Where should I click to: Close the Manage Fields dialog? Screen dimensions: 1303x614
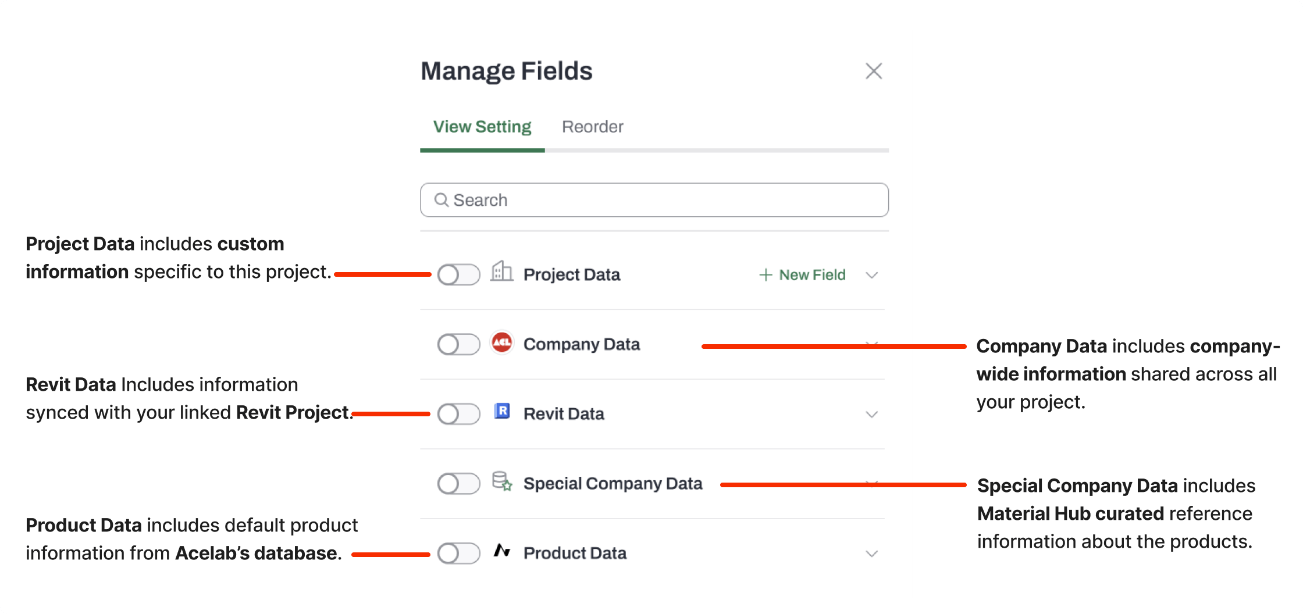point(874,71)
